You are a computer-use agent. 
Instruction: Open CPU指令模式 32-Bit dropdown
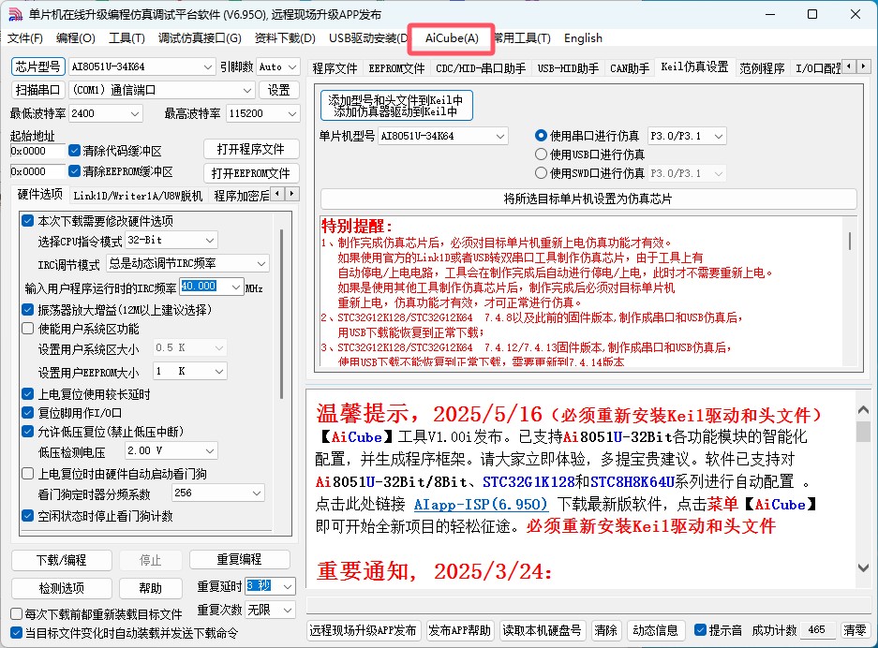(171, 240)
